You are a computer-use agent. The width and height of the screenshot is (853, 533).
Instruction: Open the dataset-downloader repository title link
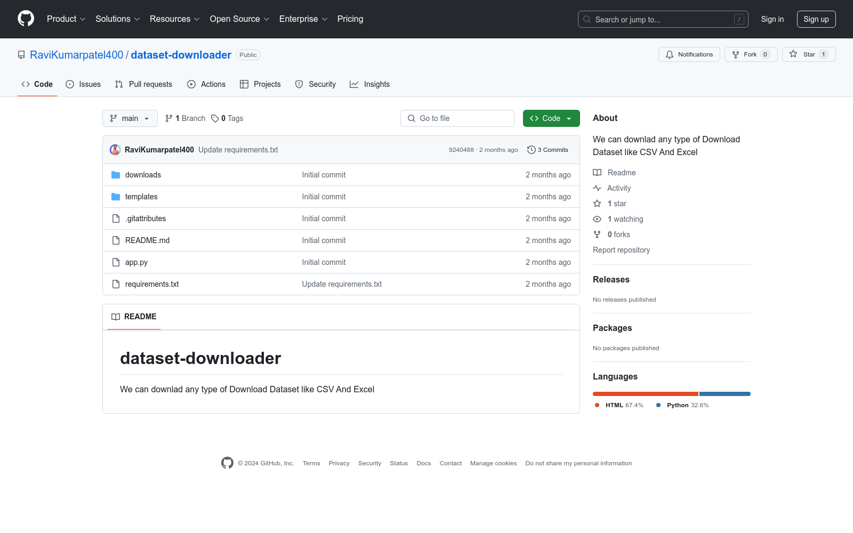pyautogui.click(x=181, y=55)
